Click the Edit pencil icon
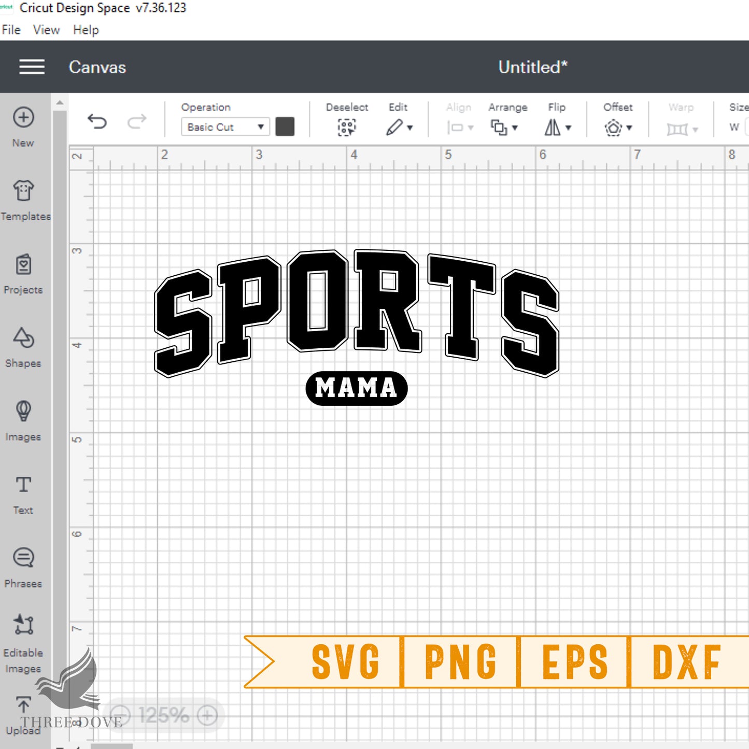 [394, 127]
